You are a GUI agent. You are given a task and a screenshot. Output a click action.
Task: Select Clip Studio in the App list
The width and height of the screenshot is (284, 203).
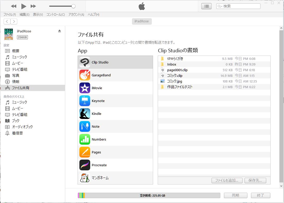pyautogui.click(x=115, y=62)
